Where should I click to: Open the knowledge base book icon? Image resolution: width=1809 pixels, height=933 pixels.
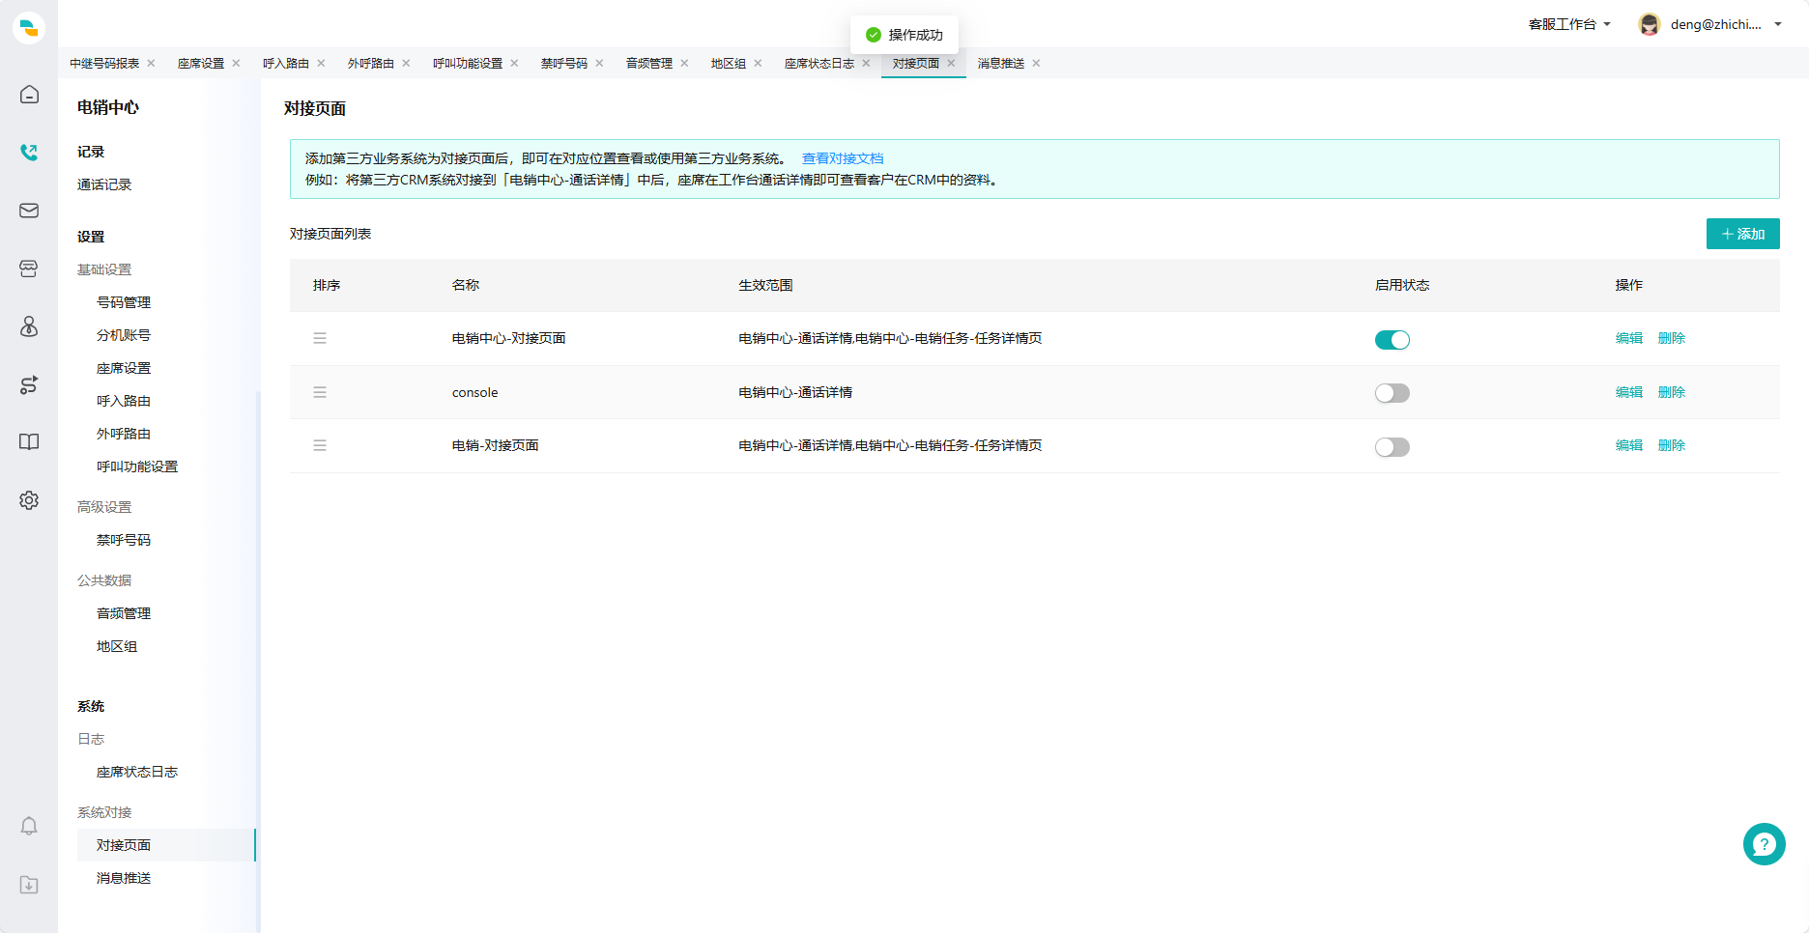[29, 442]
